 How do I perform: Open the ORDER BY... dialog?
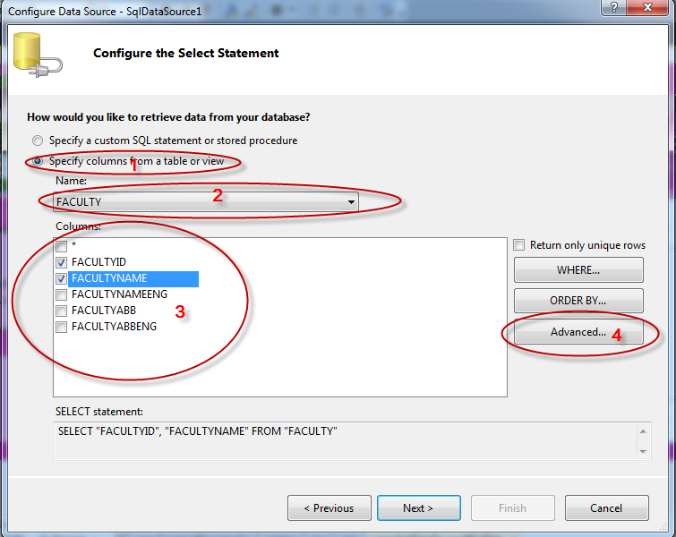click(578, 301)
